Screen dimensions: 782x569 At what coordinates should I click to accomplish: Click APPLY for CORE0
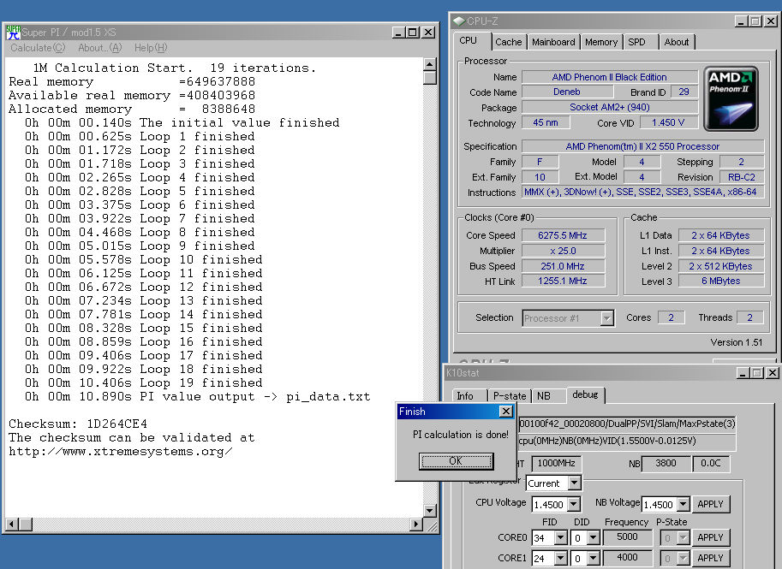pos(710,537)
